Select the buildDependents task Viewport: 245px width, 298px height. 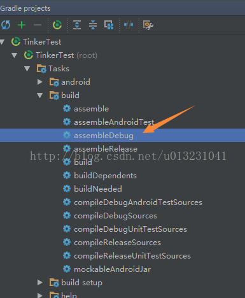(105, 176)
